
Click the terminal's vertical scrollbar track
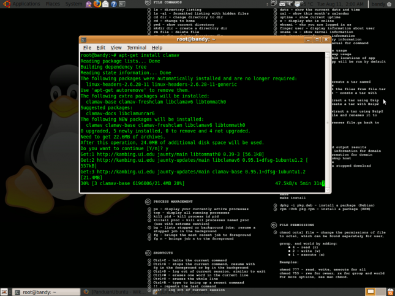click(328, 123)
